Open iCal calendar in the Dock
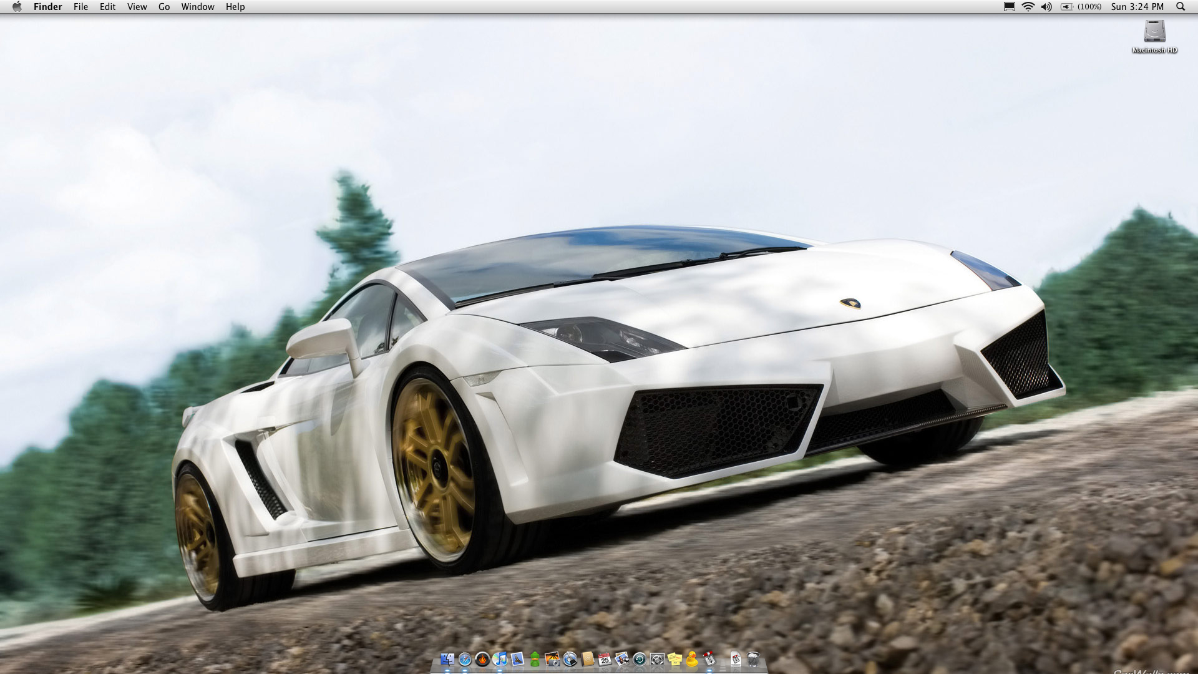The height and width of the screenshot is (674, 1198). [605, 659]
